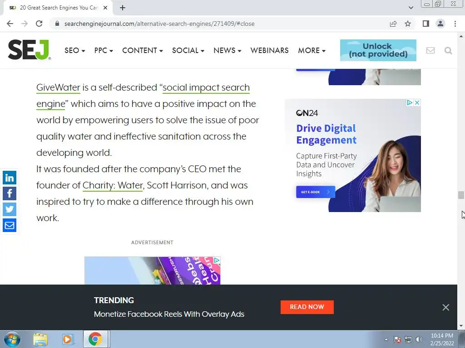Expand the NEWS menu

coord(227,51)
